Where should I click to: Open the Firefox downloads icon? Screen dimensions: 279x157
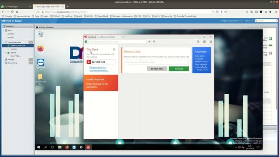pos(247,12)
